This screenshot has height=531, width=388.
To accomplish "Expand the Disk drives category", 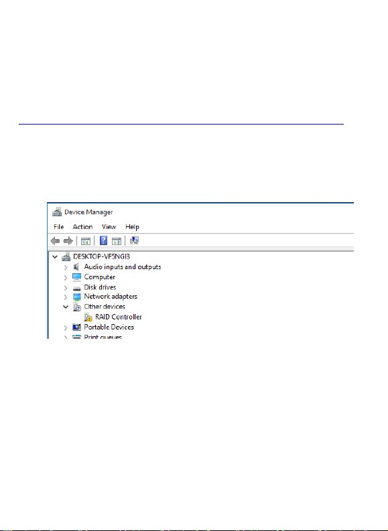I will [66, 288].
